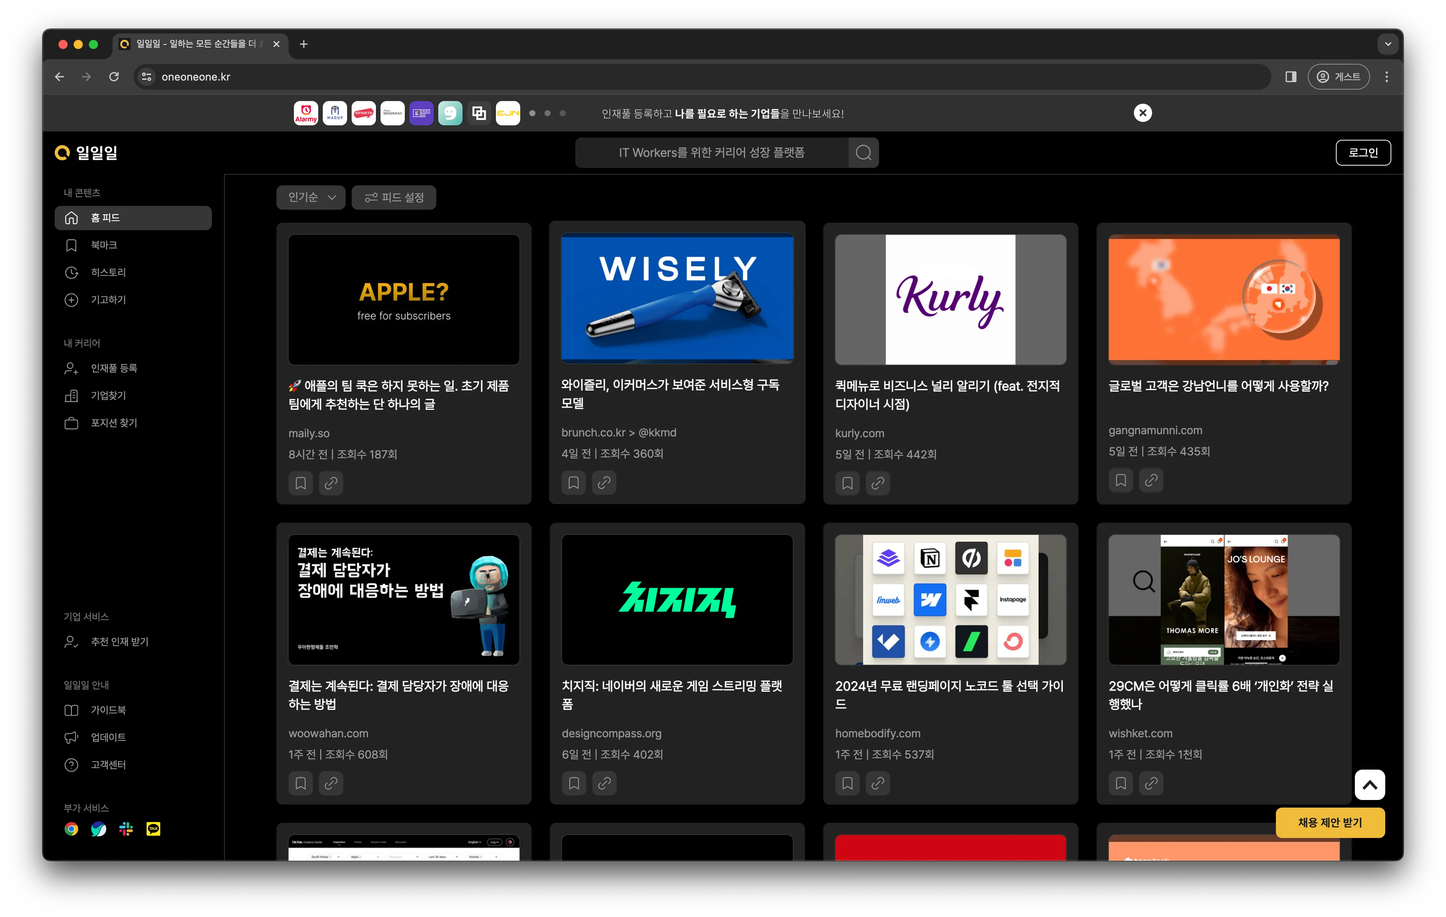
Task: Click the Alarmy company logo
Action: pyautogui.click(x=306, y=113)
